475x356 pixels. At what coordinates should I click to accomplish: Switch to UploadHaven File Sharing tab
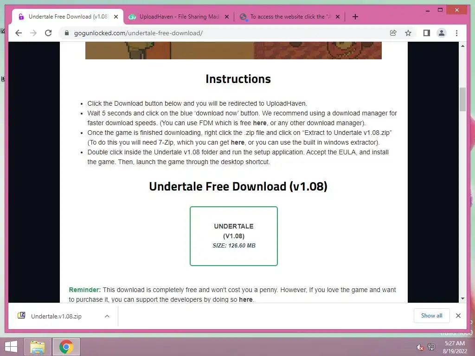[x=179, y=17]
